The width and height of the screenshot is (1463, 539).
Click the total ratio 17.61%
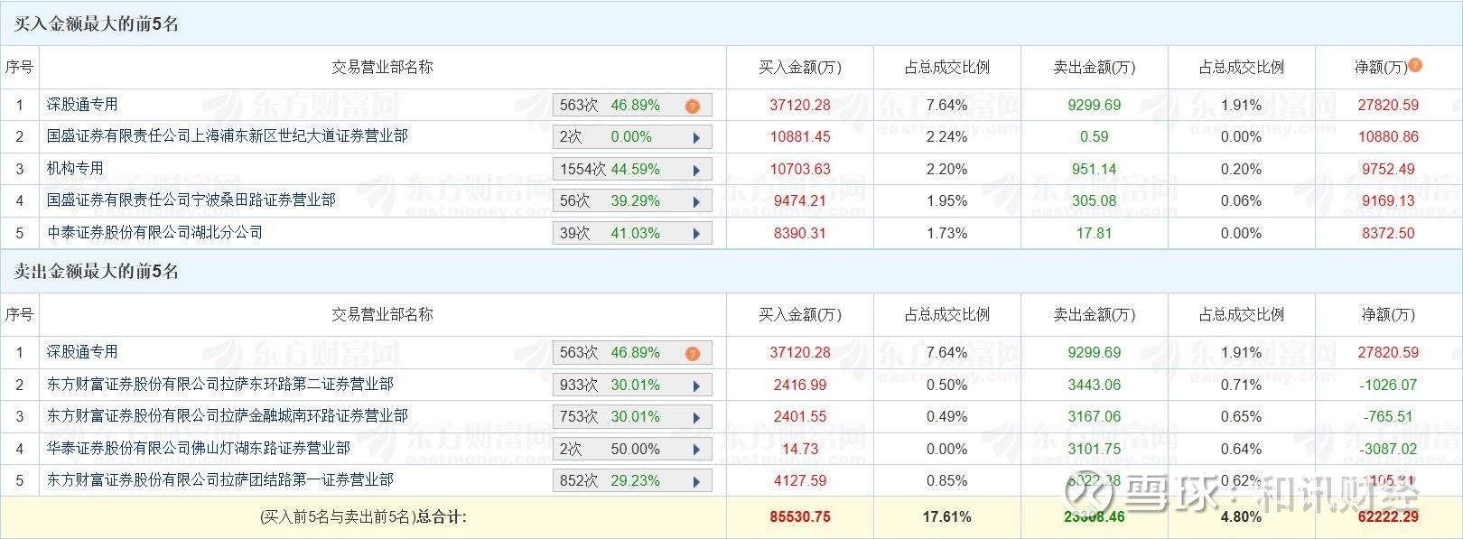pos(947,517)
